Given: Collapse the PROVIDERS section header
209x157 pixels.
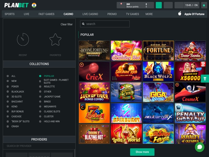Looking at the screenshot, I should [39, 139].
